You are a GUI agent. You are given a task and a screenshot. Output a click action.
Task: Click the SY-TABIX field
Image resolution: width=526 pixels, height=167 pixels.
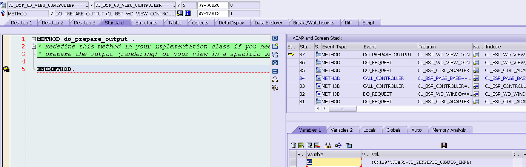(x=213, y=14)
